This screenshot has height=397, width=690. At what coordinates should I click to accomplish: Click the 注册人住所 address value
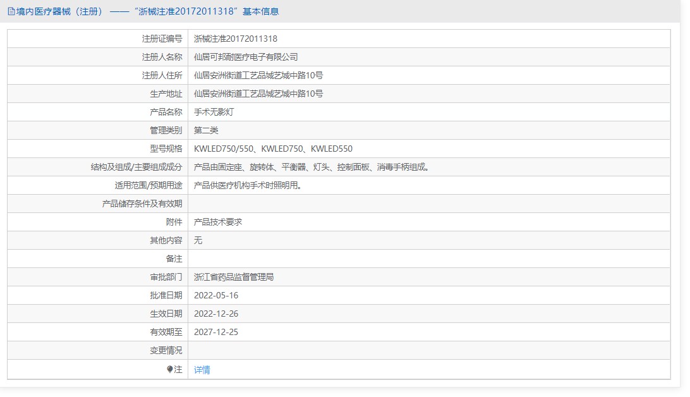(x=258, y=75)
